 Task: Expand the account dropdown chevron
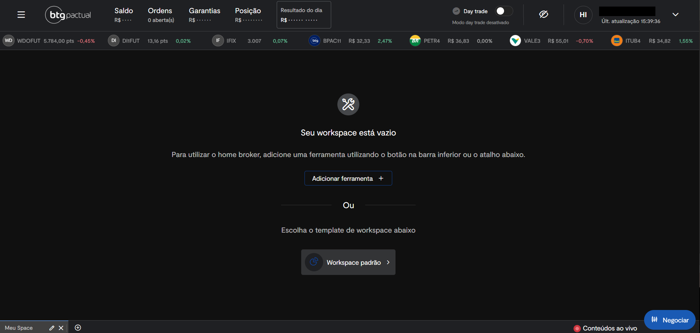coord(675,15)
